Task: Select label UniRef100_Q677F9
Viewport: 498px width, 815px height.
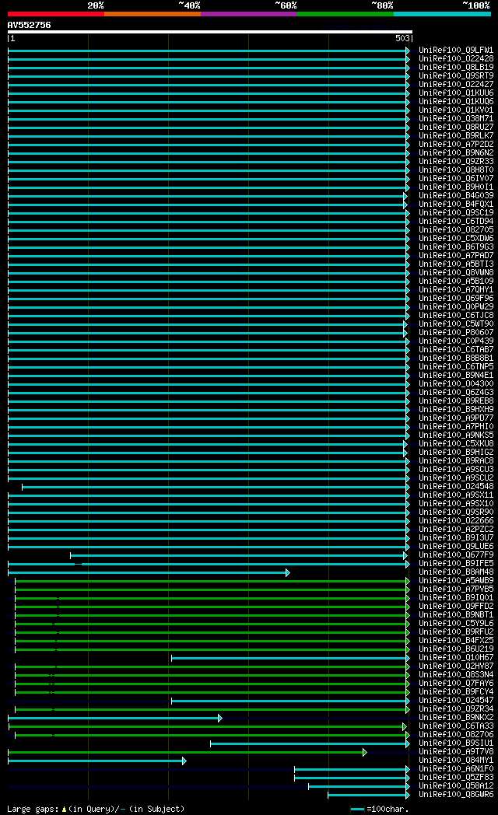Action: click(456, 555)
